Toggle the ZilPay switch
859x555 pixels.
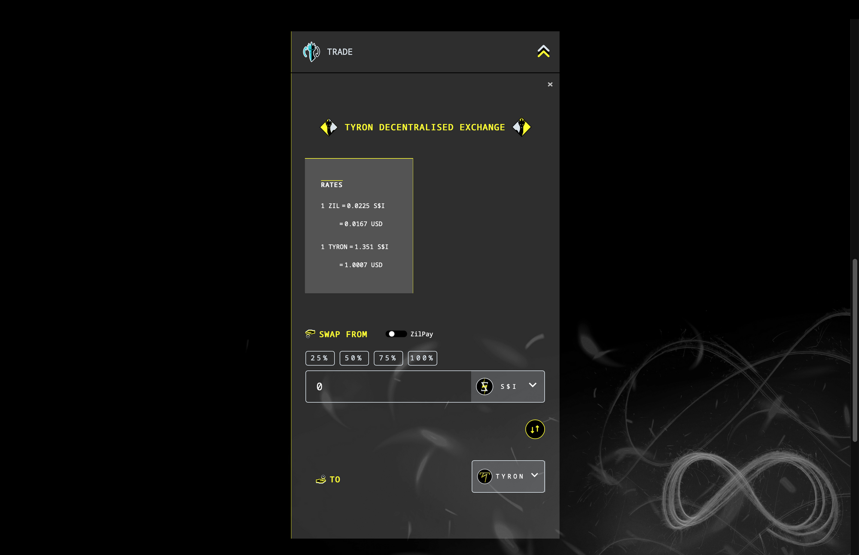click(x=396, y=334)
